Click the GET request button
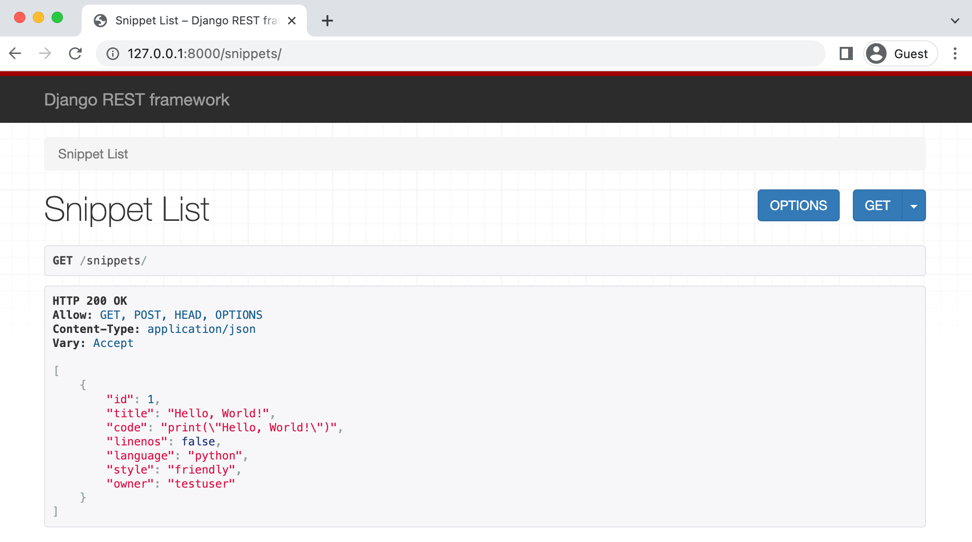The image size is (972, 542). 877,205
